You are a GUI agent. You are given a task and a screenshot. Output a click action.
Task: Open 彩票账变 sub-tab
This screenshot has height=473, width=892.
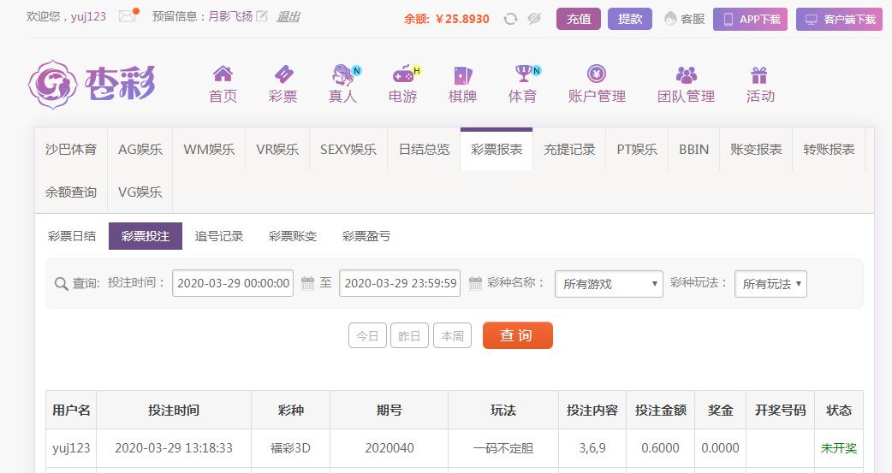click(293, 236)
